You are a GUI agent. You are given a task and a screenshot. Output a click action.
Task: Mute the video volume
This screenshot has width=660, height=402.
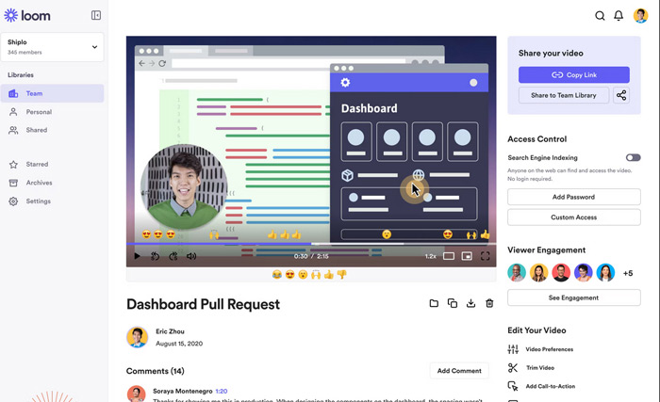[x=191, y=256]
